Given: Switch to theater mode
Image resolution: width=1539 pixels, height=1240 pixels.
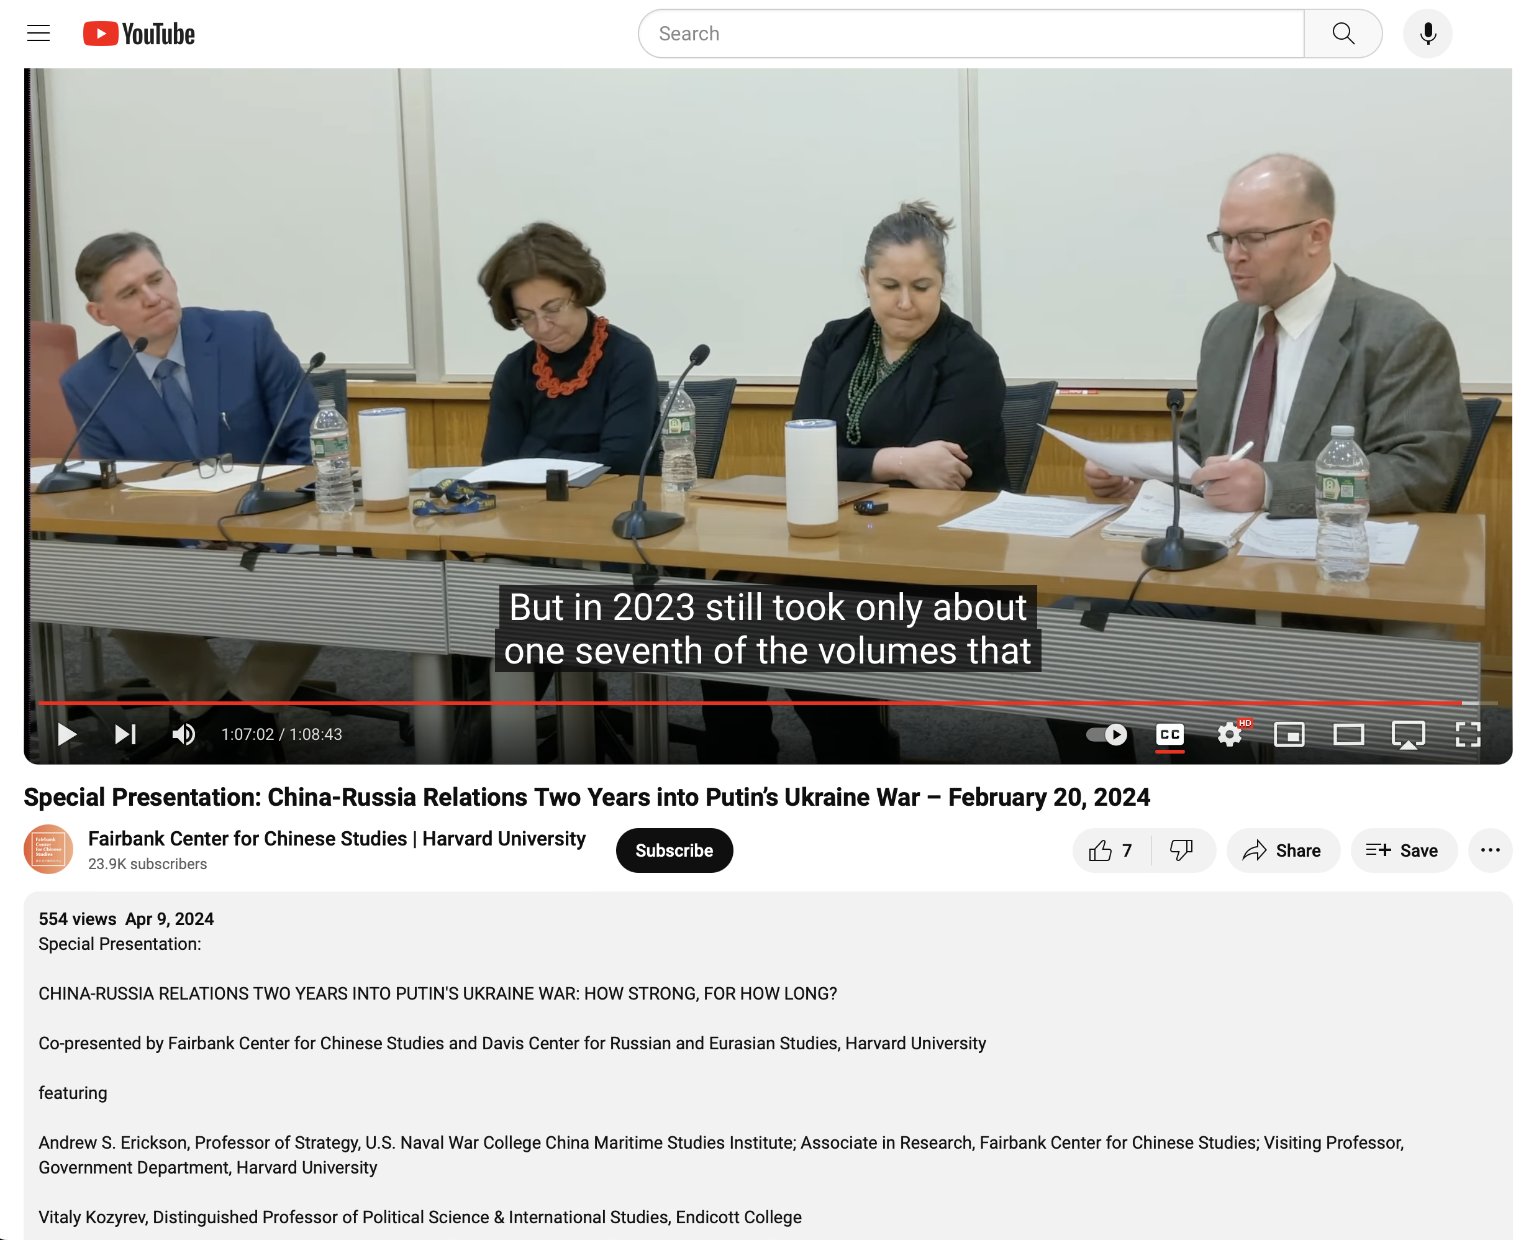Looking at the screenshot, I should (x=1348, y=734).
